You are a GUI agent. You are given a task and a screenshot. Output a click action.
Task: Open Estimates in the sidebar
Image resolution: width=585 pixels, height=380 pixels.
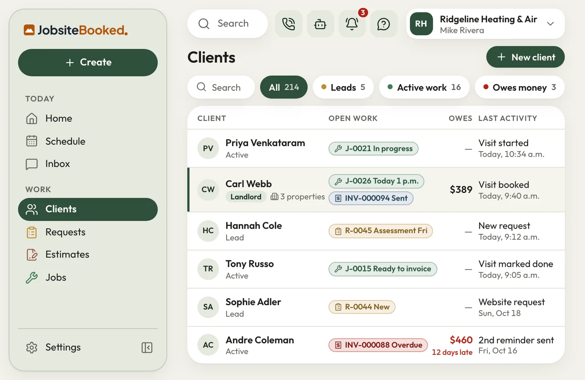click(x=88, y=255)
